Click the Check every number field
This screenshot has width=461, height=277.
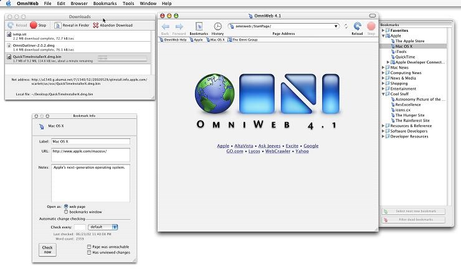click(x=80, y=227)
